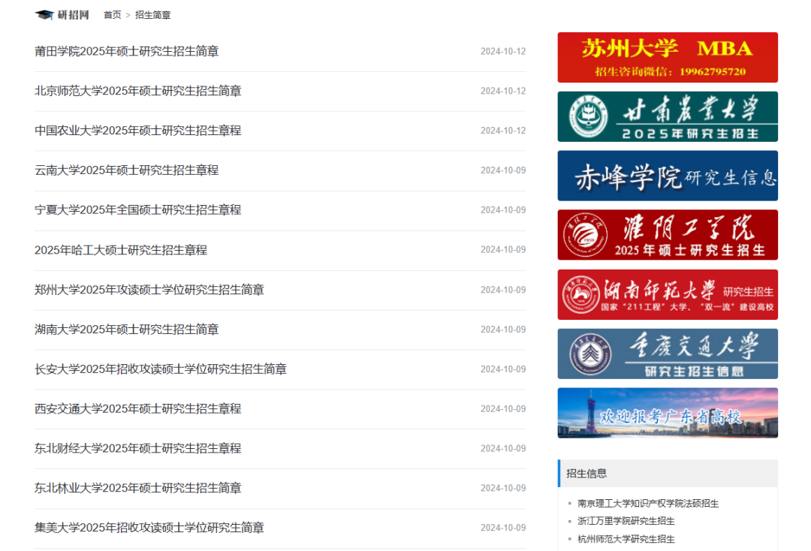Image resolution: width=811 pixels, height=551 pixels.
Task: Click date 2024-10-09 beside 哈工大 row
Action: coord(502,250)
